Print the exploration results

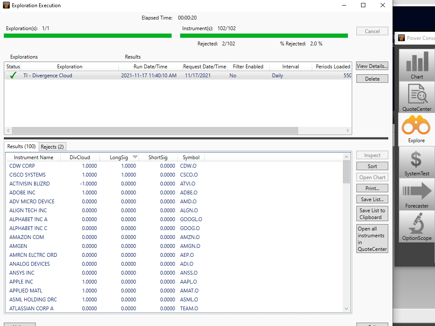(x=372, y=188)
